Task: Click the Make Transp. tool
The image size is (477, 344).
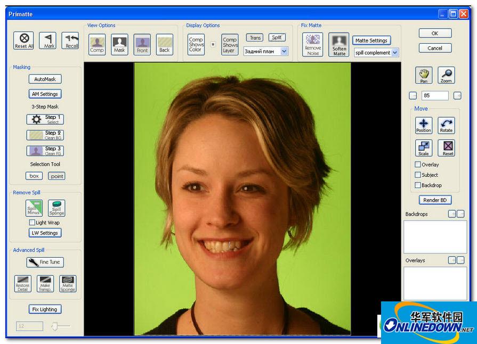Action: point(45,284)
